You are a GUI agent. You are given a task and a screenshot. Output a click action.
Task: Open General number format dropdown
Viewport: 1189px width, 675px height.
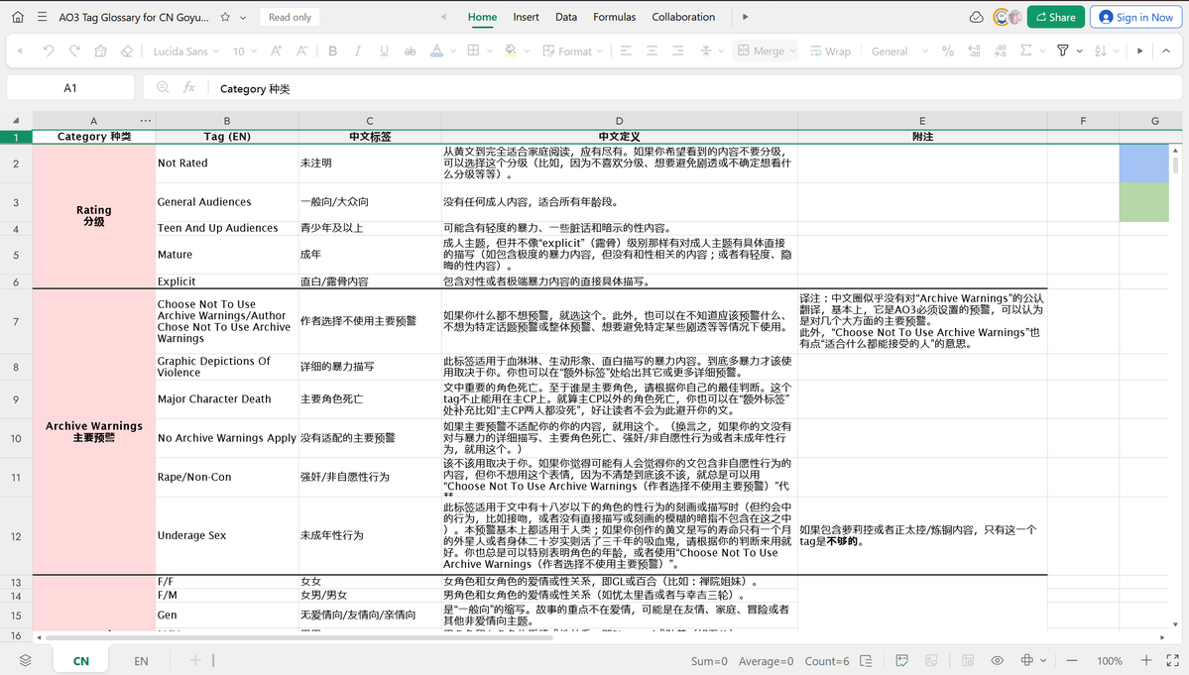898,51
